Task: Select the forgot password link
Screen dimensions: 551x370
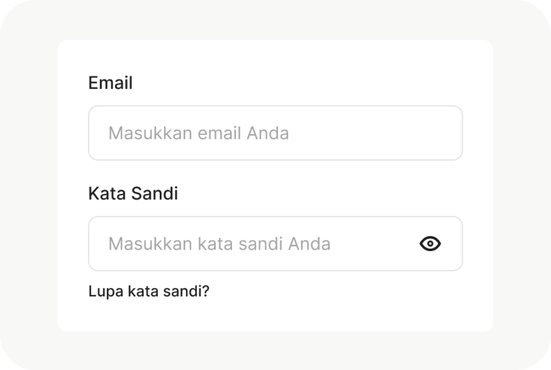Action: click(x=149, y=291)
